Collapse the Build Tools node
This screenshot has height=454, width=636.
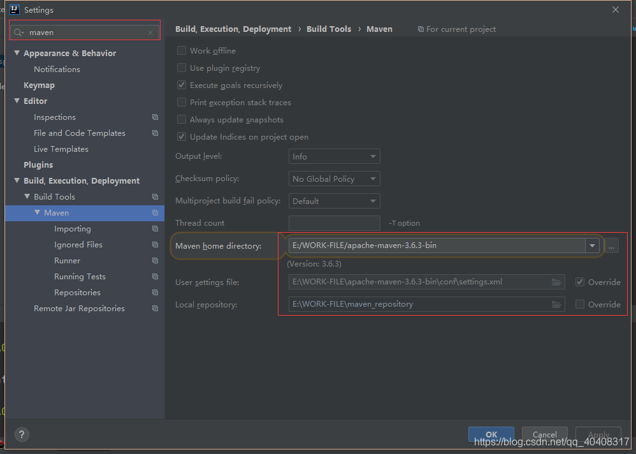27,196
